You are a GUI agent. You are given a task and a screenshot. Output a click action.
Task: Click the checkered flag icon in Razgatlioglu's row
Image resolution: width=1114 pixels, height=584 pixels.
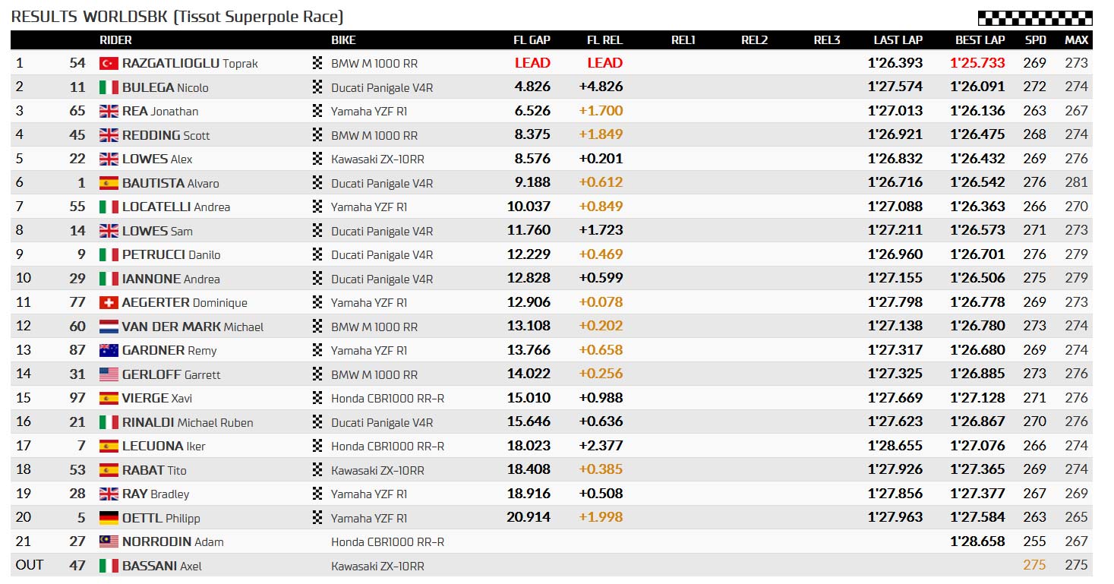(317, 63)
